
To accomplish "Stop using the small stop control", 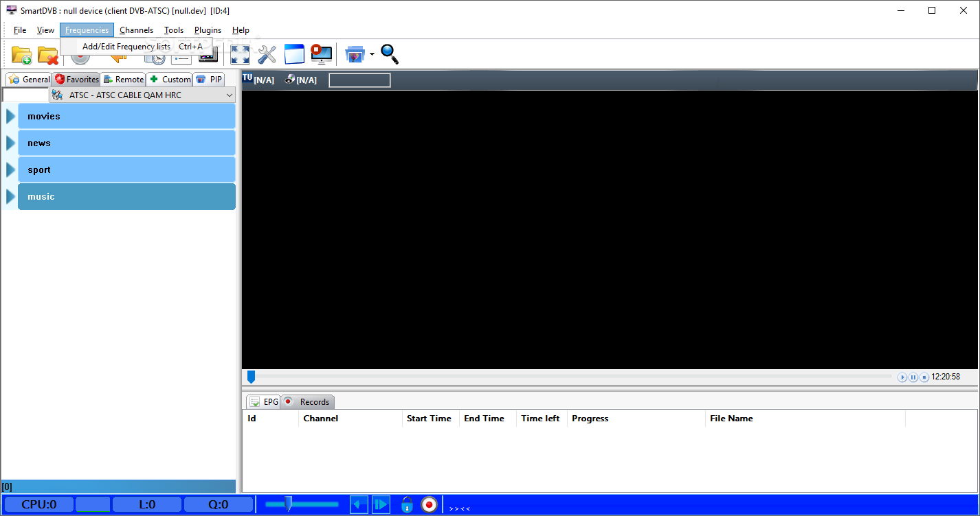I will (x=924, y=377).
